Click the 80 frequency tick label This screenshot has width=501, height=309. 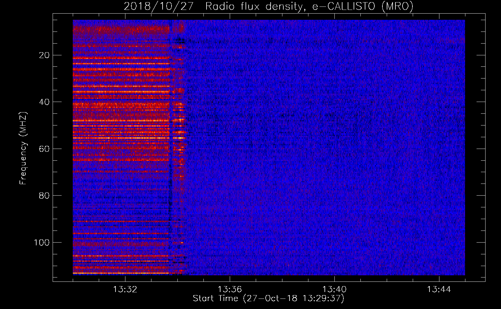point(44,196)
